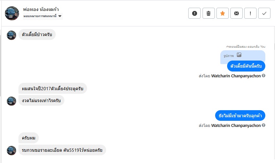275x163 pixels.
Task: Click the blue bubble ยังไม่มีเข้ามาครับลูกค้า
Action: [x=240, y=115]
